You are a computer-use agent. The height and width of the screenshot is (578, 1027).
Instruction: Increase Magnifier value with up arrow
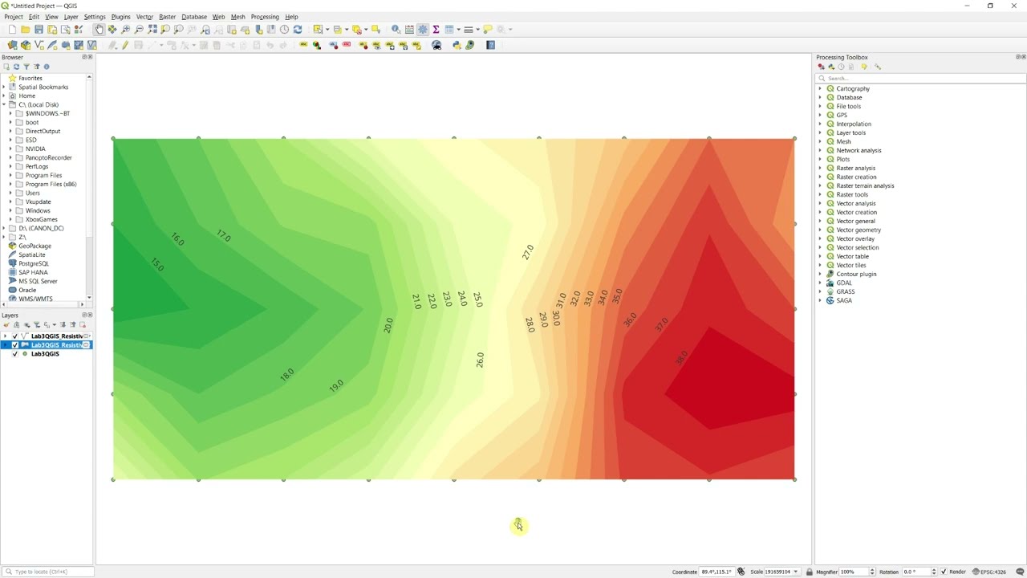(872, 569)
